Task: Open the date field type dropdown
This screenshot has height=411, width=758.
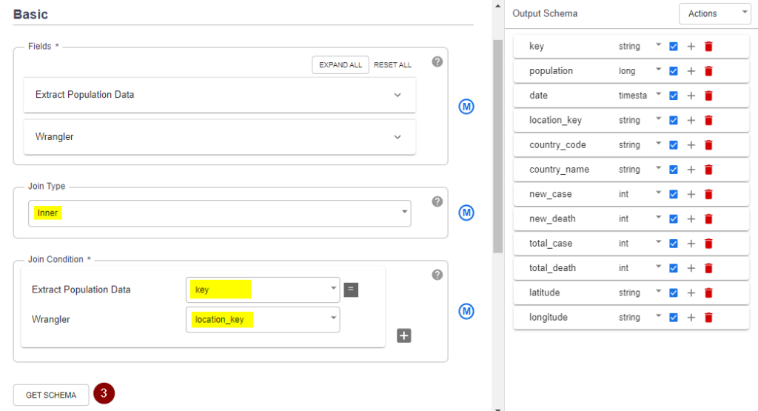Action: point(657,95)
